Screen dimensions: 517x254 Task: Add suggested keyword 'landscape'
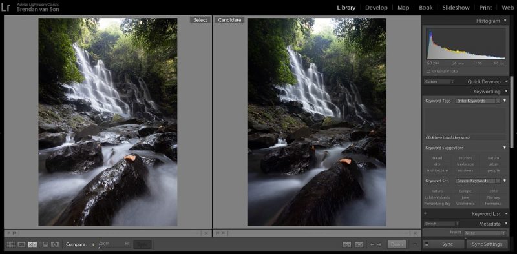coord(465,164)
